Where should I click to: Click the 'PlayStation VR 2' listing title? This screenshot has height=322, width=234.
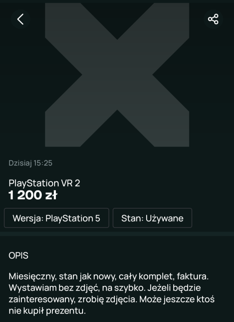[44, 183]
